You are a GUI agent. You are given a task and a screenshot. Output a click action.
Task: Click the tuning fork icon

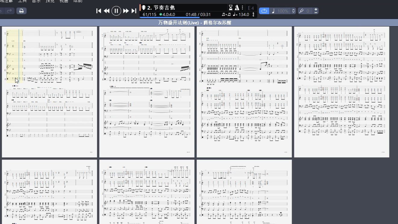click(301, 11)
